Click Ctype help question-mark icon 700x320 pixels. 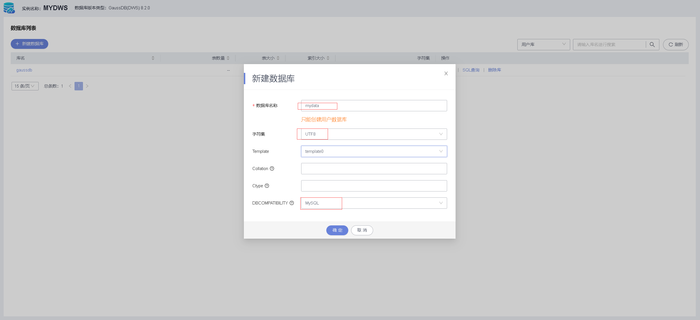267,186
